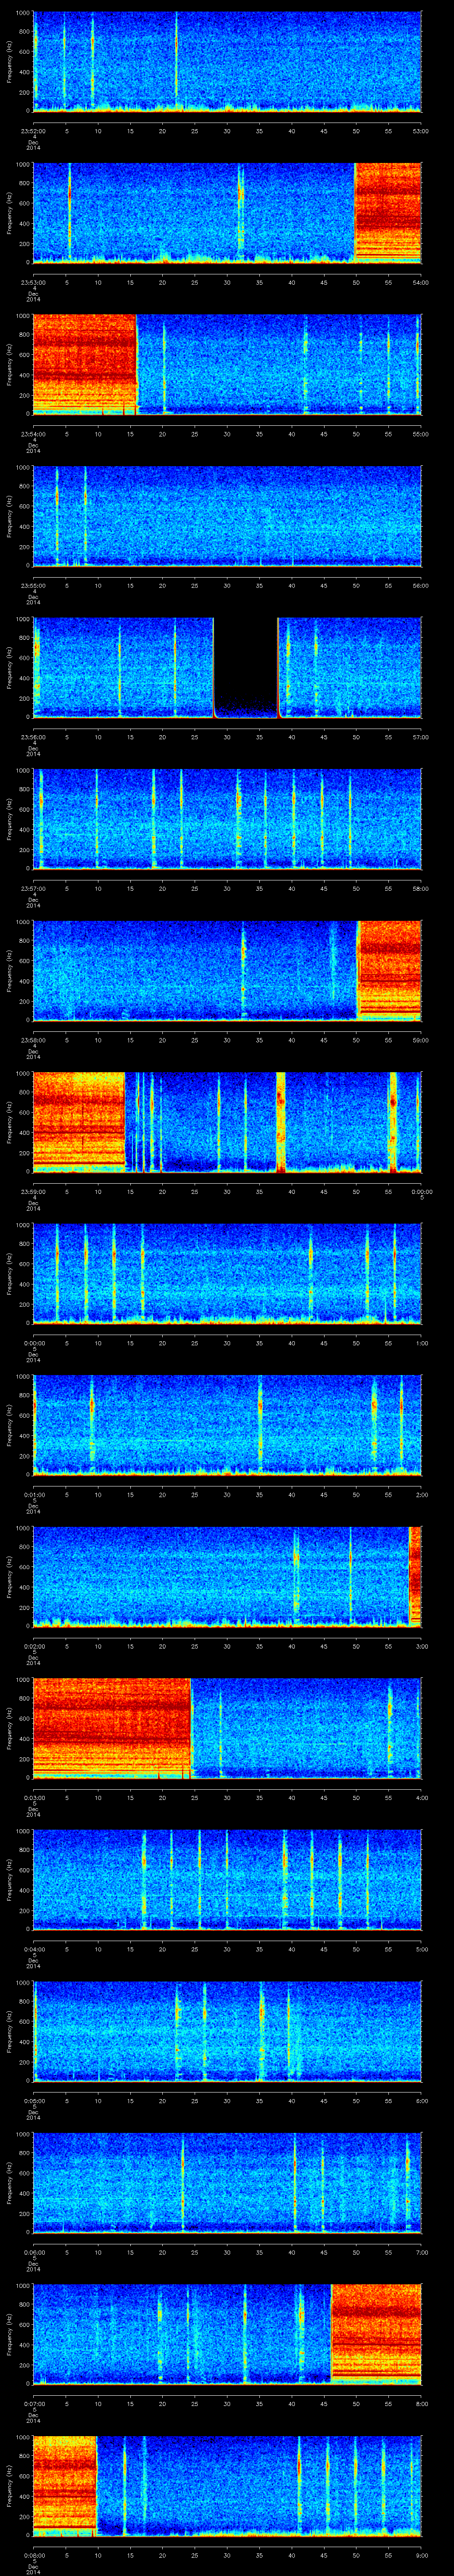Select red noise burst ending the 23:53 spectrogram
This screenshot has width=454, height=2576.
388,211
